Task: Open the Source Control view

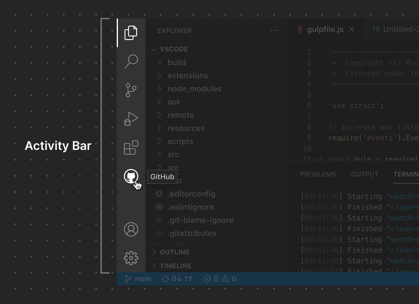Action: [x=131, y=90]
